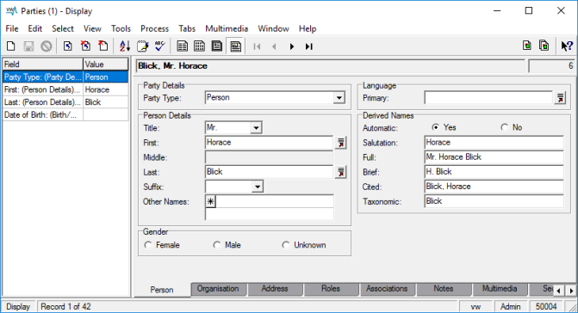Screen dimensions: 578x313
Task: Open the Help menu
Action: (308, 28)
